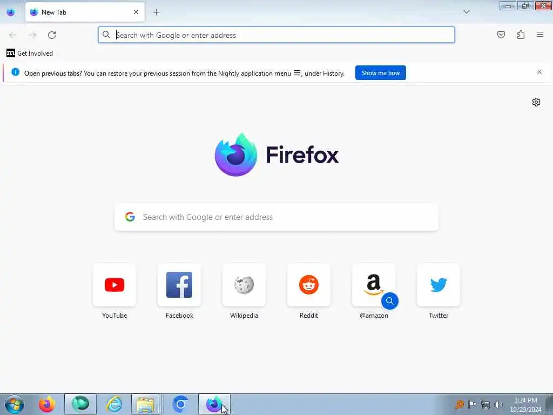Launch Firefox from the taskbar
Image resolution: width=553 pixels, height=415 pixels.
click(47, 404)
